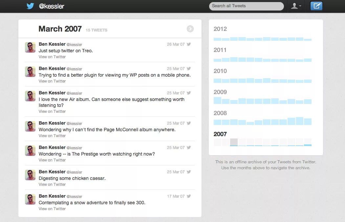345x222 pixels.
Task: Click tweet text 'Just setup twitter on Treo.'
Action: click(x=66, y=51)
